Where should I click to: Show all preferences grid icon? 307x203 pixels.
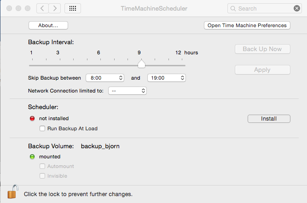[x=73, y=8]
